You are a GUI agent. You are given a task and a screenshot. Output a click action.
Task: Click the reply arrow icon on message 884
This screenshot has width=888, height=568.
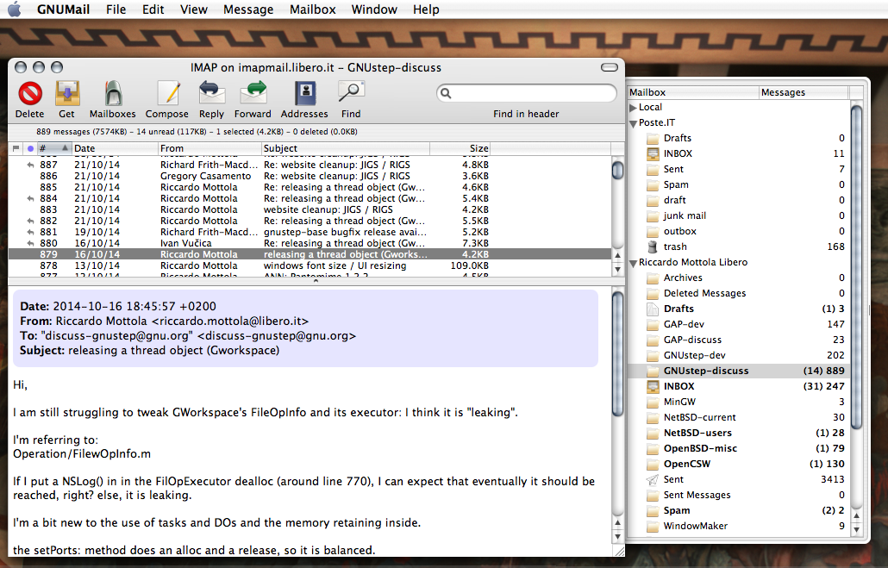click(30, 199)
